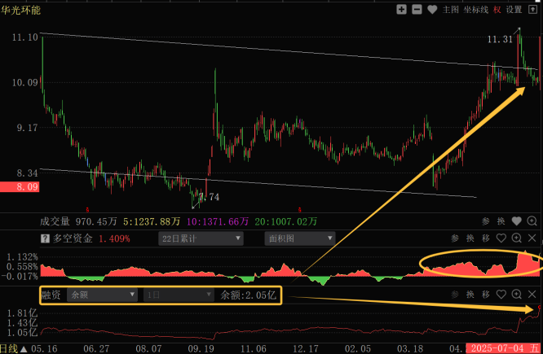Expand the 融资 余额 dropdown
The height and width of the screenshot is (354, 543).
pos(102,295)
